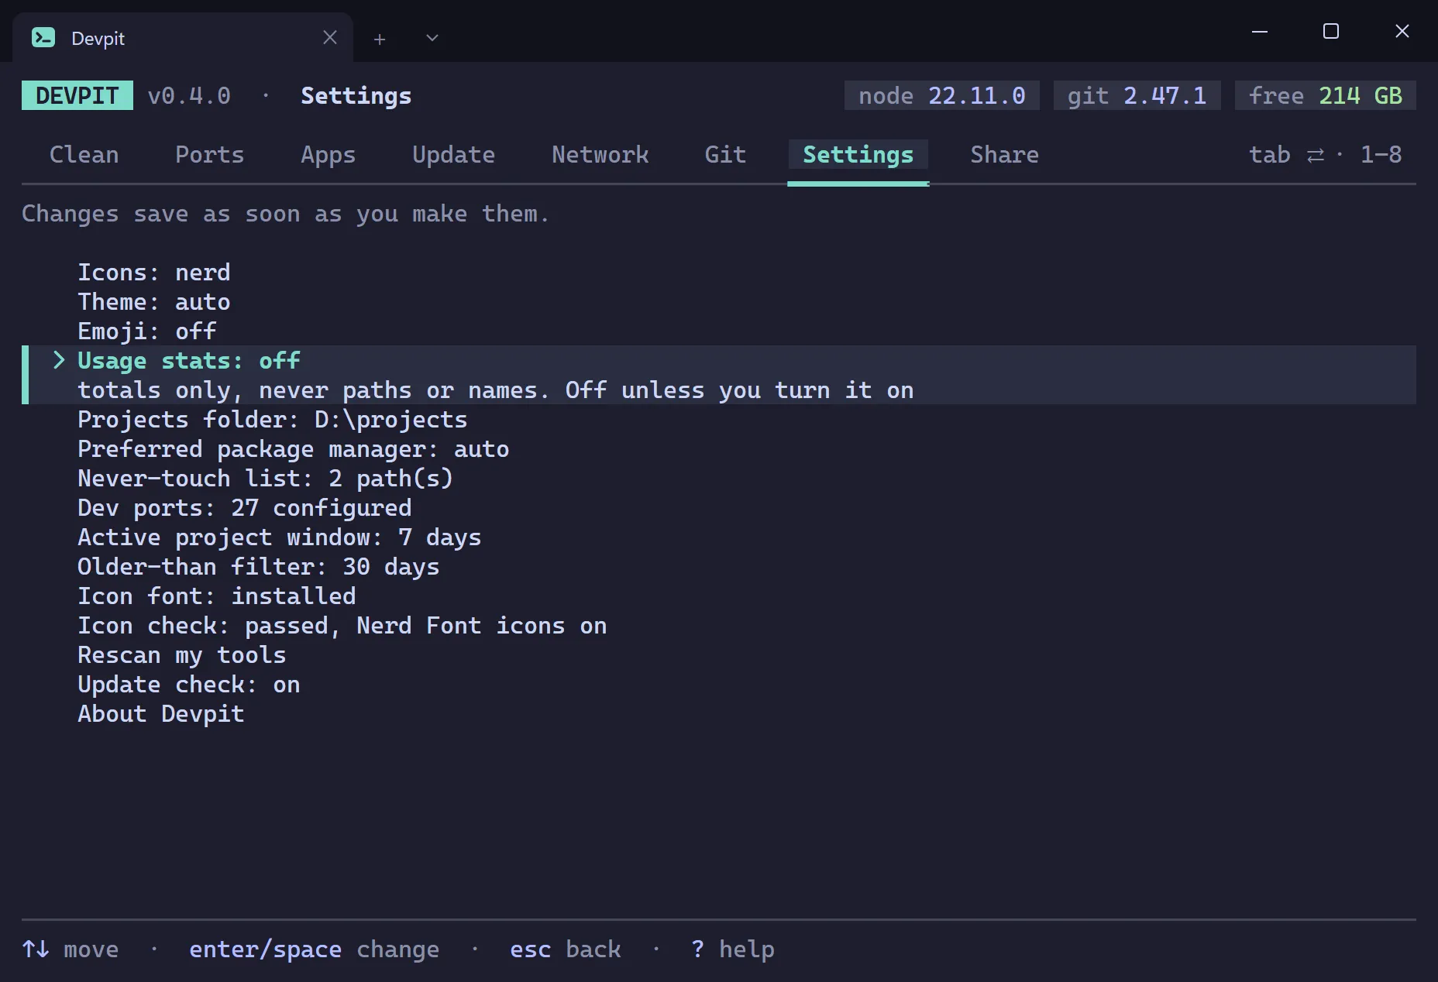
Task: Close the Devpit terminal tab
Action: (330, 37)
